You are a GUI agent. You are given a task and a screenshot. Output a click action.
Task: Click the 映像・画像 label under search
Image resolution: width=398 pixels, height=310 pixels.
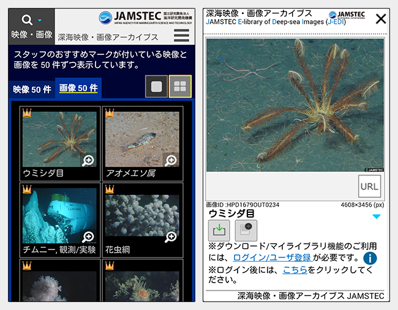32,34
